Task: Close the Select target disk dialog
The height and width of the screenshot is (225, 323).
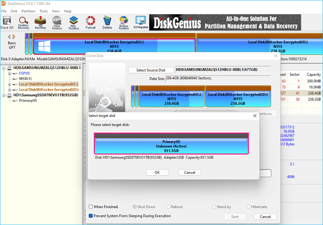Action: coord(255,115)
